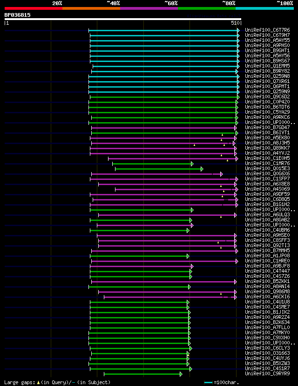Select hit UniRef100_C1E0H5
Screen dimensions: 298x386
[x=267, y=159]
